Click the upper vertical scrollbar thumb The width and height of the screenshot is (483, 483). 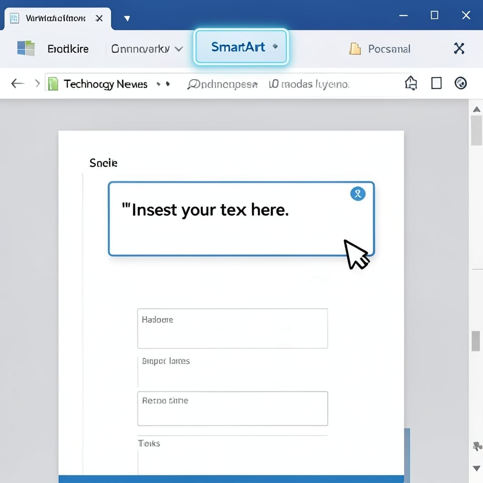[x=476, y=130]
